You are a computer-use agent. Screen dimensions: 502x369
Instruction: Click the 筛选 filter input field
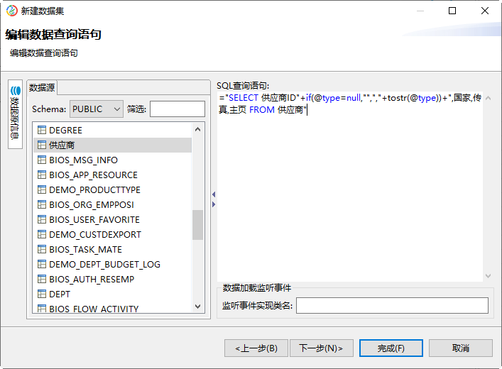click(x=177, y=109)
